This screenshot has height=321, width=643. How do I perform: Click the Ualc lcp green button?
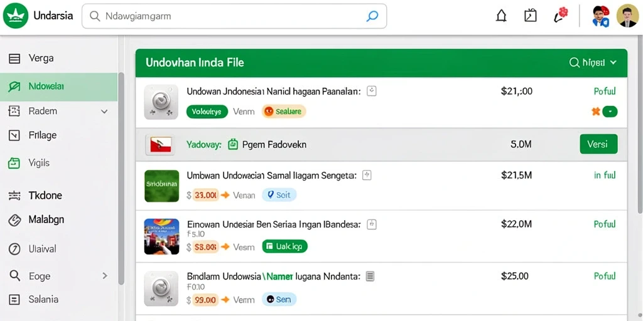[x=284, y=246]
